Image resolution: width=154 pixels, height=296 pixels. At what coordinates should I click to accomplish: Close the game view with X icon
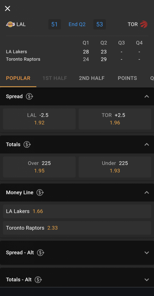point(8,9)
